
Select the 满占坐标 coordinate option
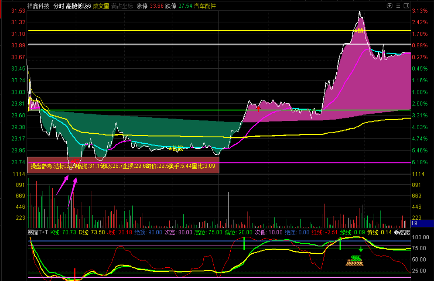pyautogui.click(x=122, y=6)
